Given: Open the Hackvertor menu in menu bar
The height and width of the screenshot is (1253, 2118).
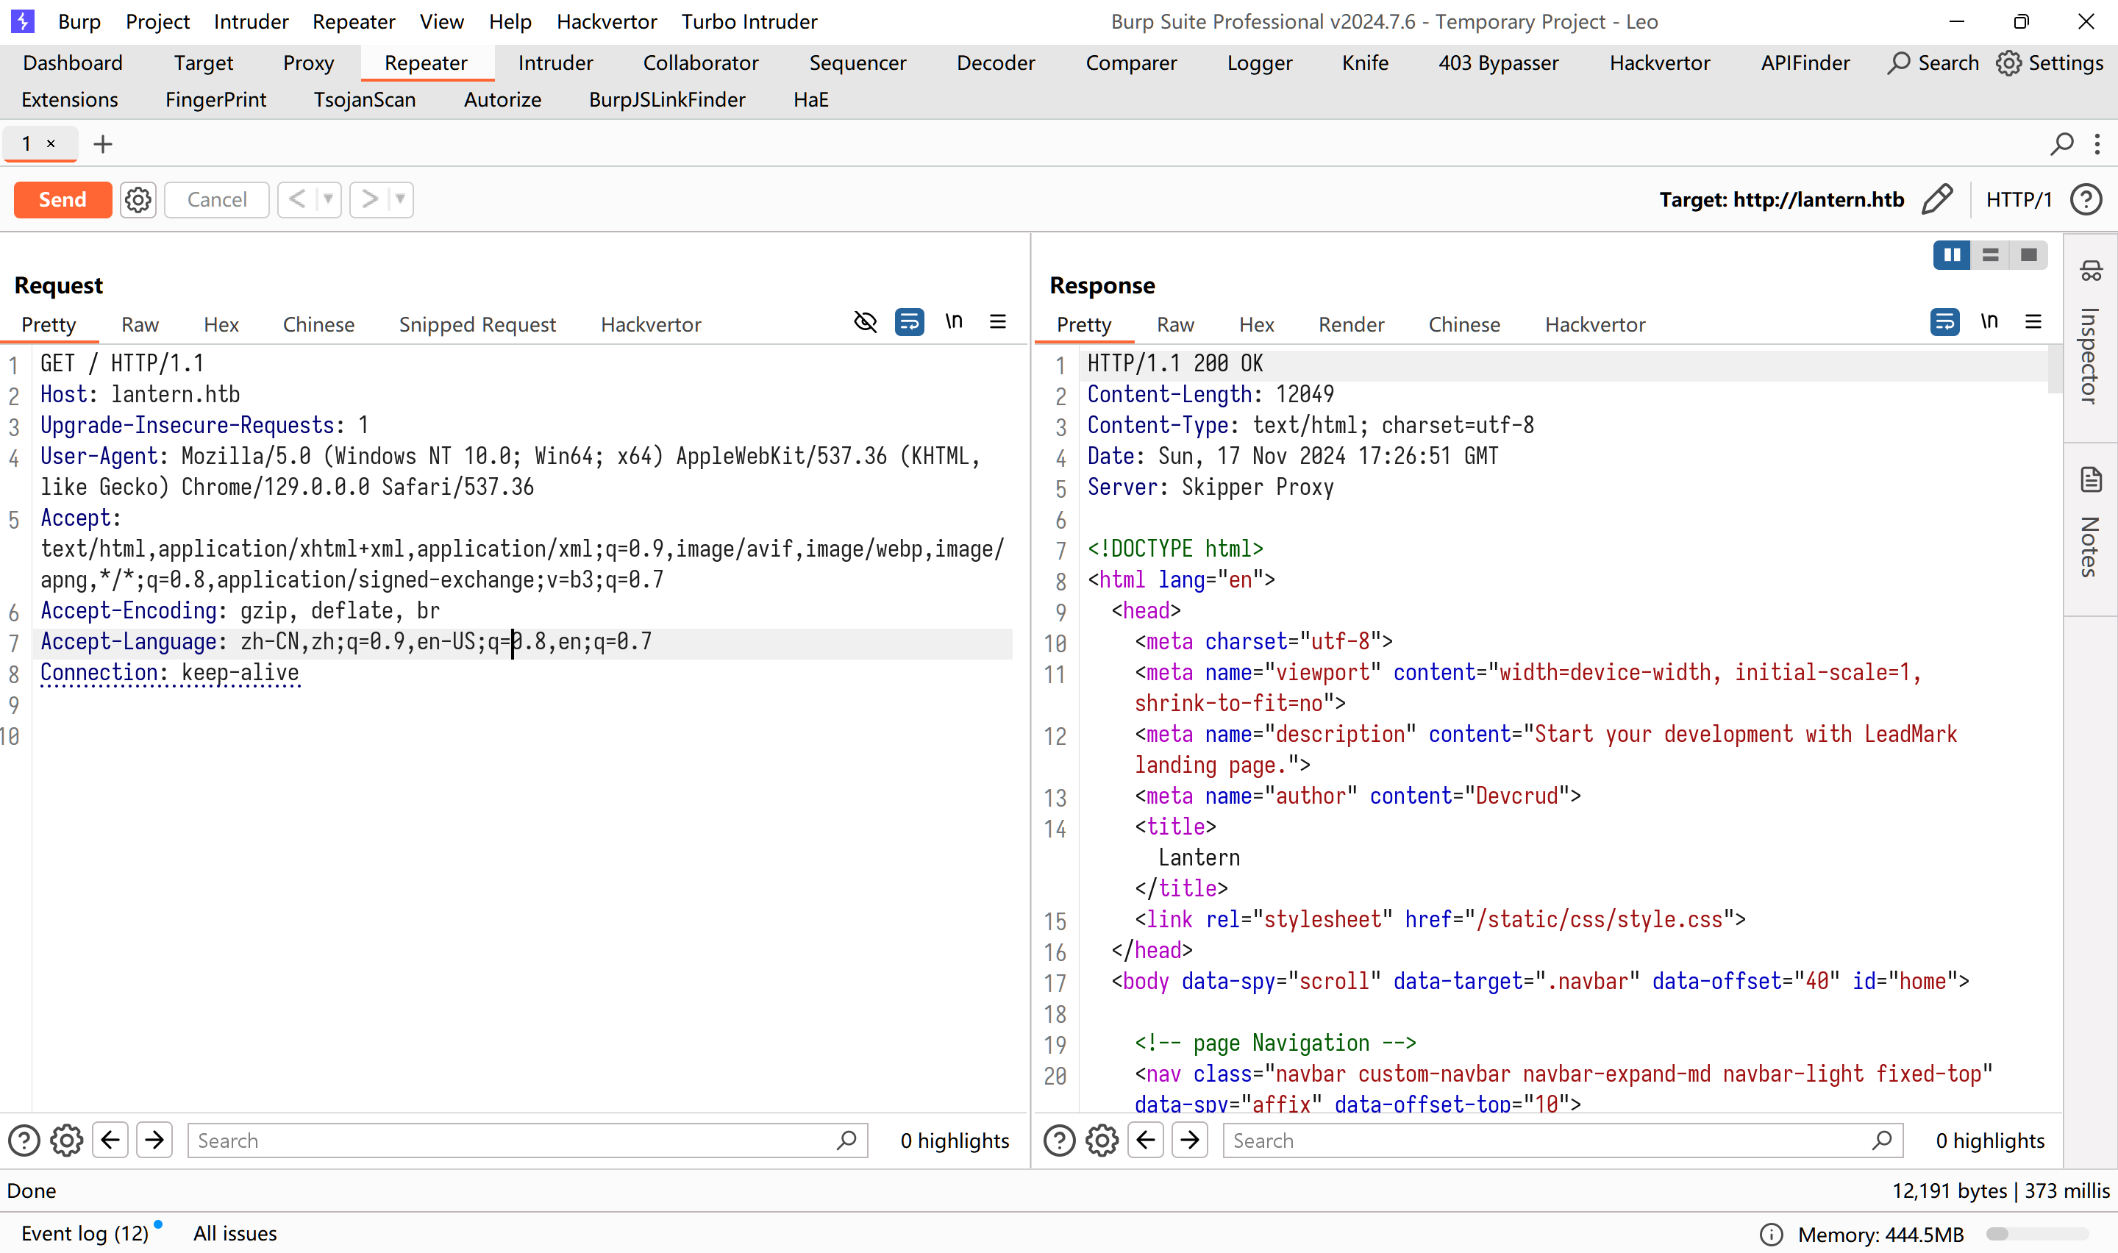Looking at the screenshot, I should click(606, 21).
